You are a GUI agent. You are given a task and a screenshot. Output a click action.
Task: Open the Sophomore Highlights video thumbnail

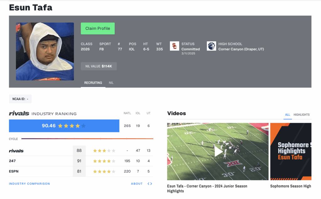(x=291, y=152)
